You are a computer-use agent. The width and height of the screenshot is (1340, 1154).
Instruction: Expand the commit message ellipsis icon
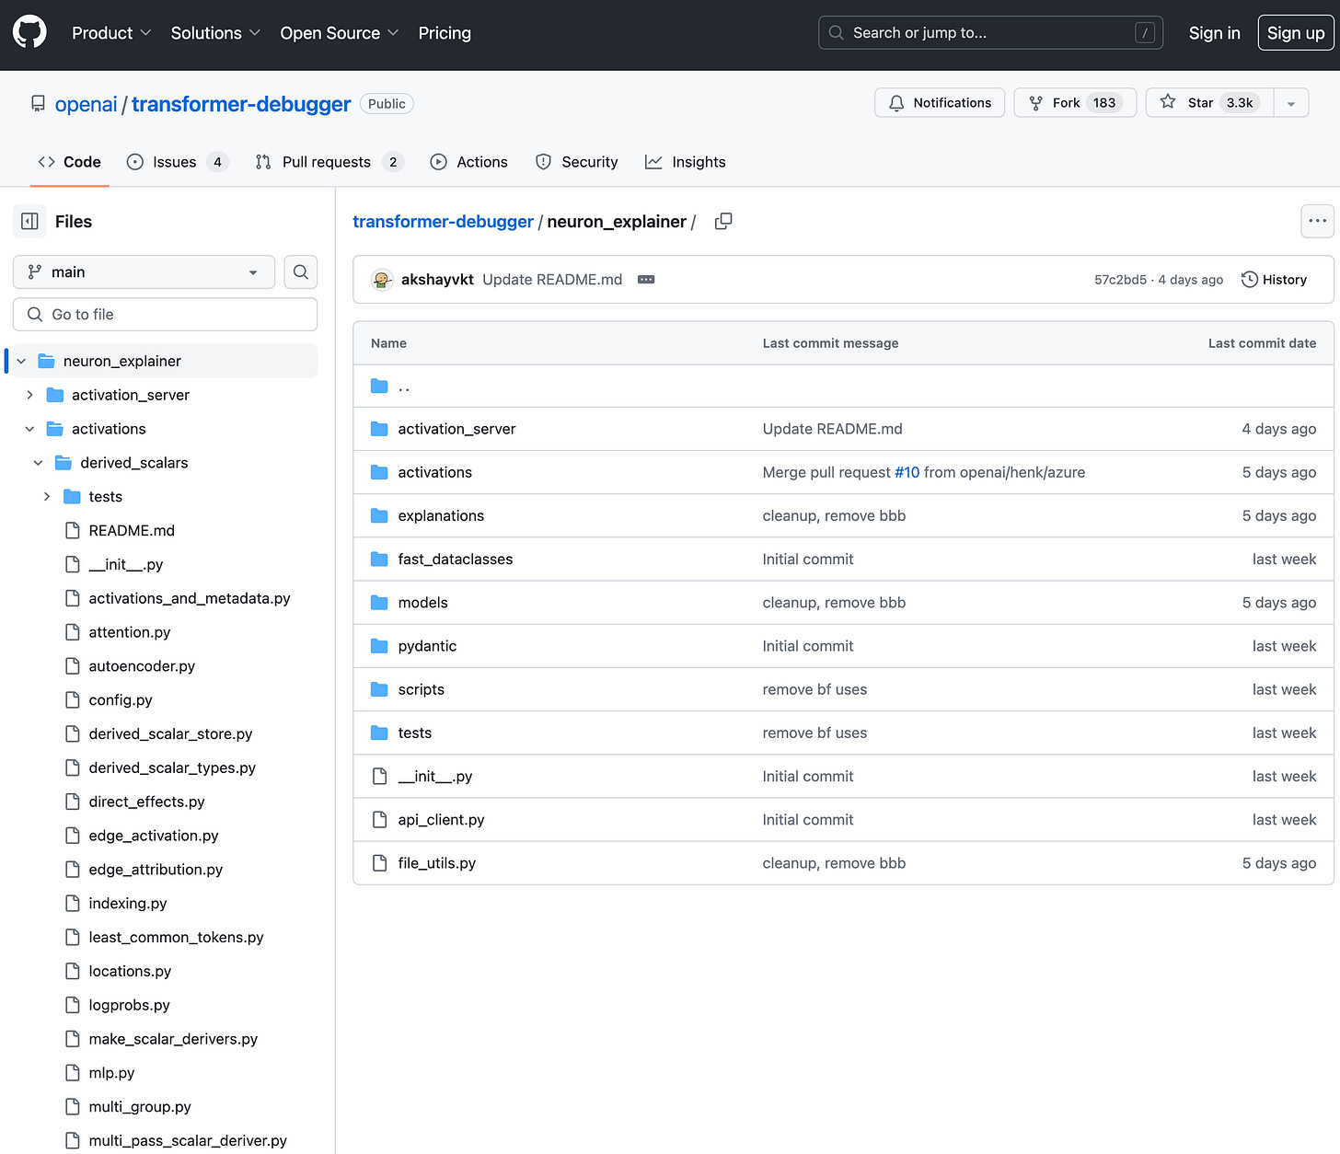pyautogui.click(x=646, y=280)
